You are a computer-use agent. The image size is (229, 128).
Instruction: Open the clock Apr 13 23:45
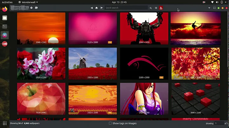point(119,2)
